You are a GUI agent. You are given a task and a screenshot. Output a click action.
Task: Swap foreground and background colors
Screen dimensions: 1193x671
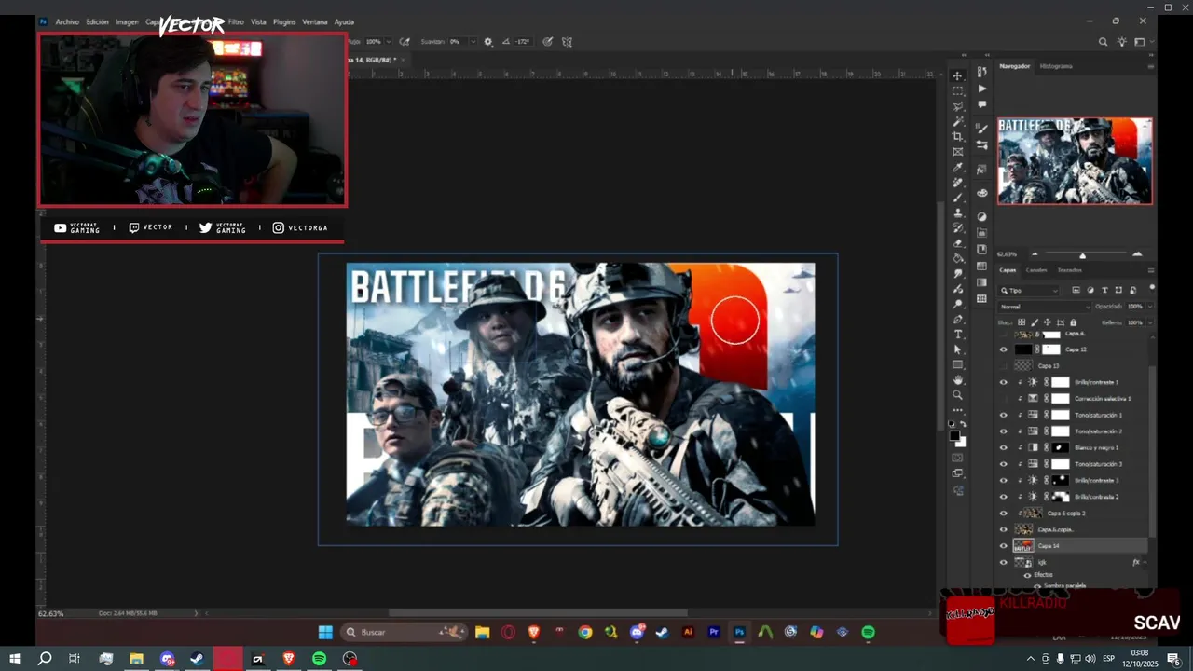coord(964,424)
